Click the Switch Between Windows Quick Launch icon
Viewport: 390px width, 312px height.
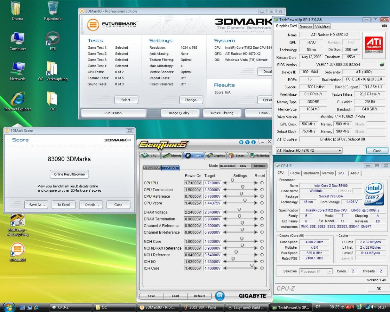pos(29,308)
